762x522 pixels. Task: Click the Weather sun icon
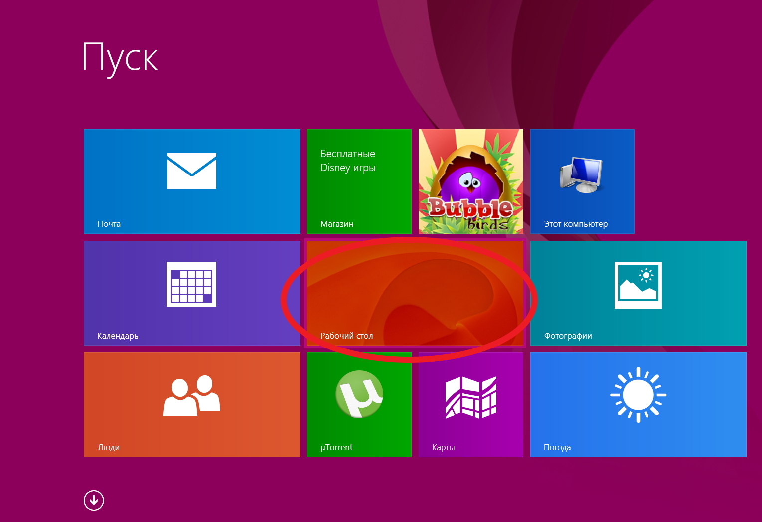638,395
